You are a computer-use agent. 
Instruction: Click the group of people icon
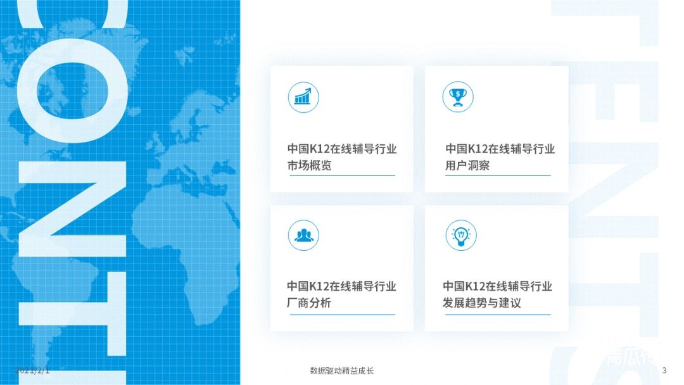point(303,236)
